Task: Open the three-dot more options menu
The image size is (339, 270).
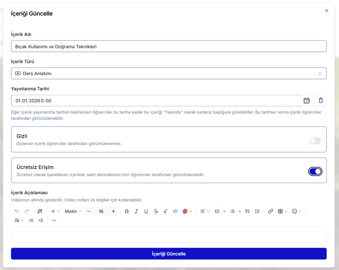Action: [x=54, y=220]
